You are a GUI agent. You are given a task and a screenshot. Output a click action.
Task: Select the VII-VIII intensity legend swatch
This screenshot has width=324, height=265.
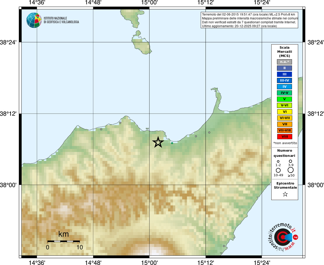[284, 130]
